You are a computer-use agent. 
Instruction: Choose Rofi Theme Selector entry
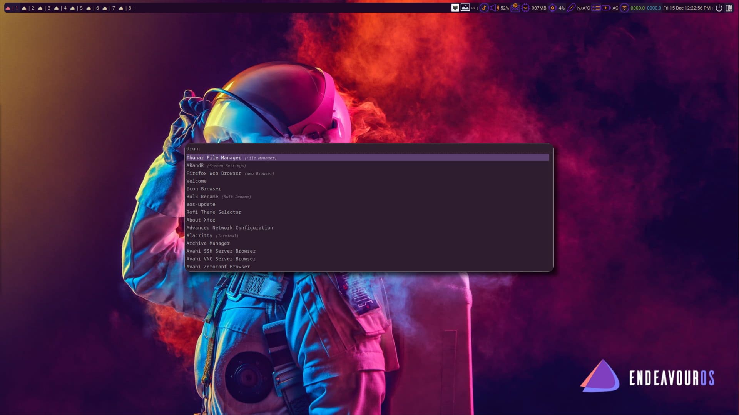pyautogui.click(x=214, y=212)
